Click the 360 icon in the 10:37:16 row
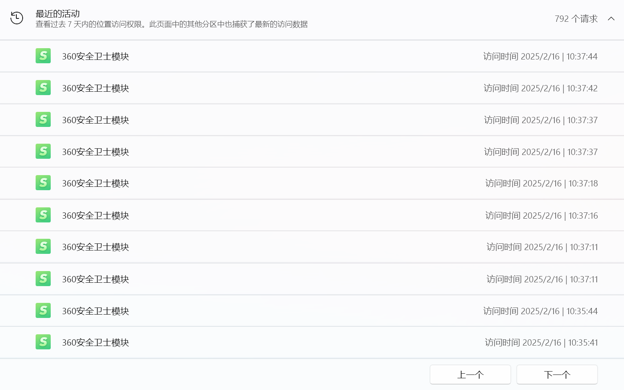Image resolution: width=624 pixels, height=390 pixels. 43,215
